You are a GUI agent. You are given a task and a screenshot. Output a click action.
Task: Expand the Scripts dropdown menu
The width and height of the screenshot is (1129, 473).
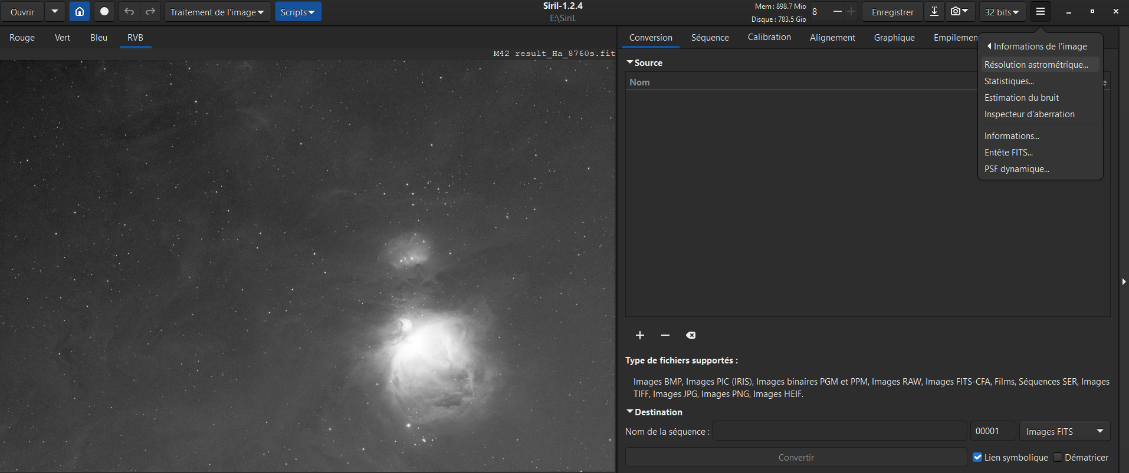(297, 12)
